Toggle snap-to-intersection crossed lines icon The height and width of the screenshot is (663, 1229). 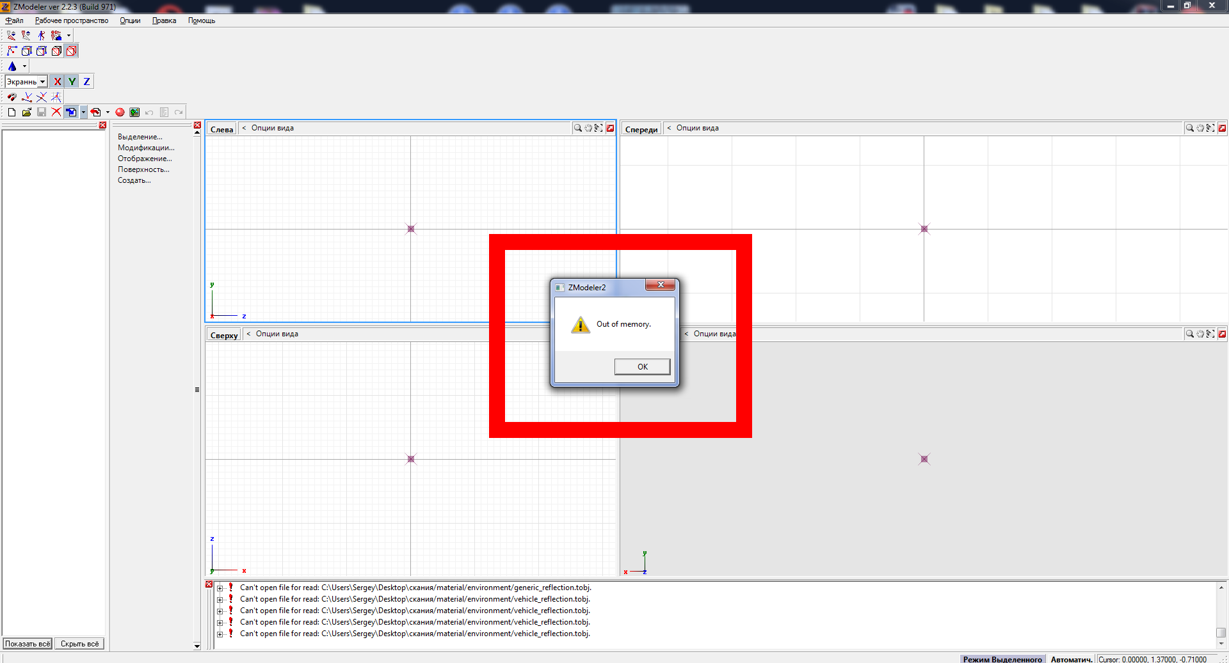(41, 97)
